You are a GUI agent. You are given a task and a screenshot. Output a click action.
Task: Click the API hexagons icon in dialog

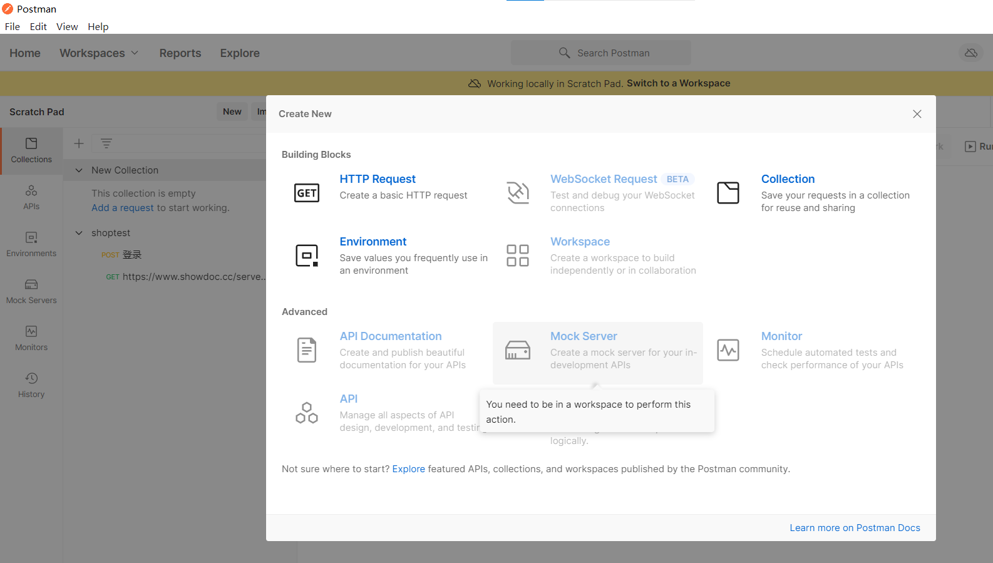[307, 413]
